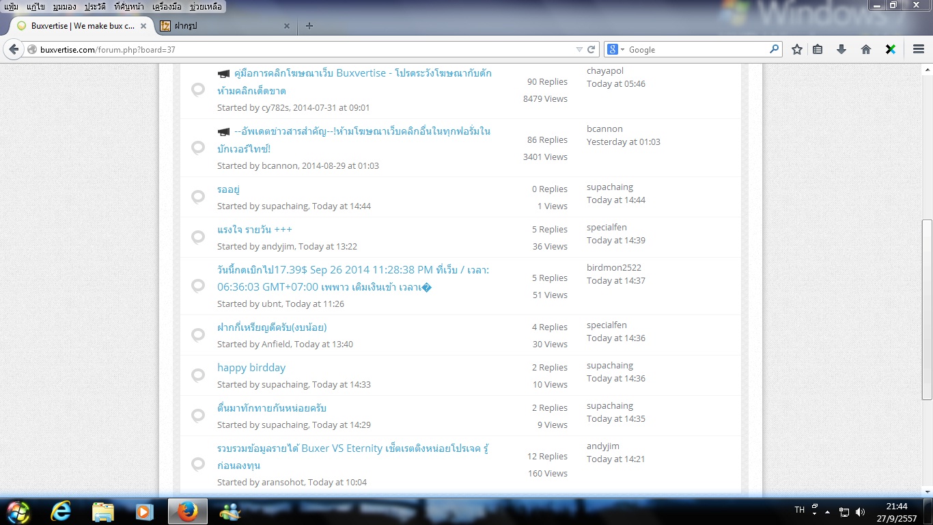Open the URL history dropdown arrow
The height and width of the screenshot is (525, 933).
click(x=579, y=49)
